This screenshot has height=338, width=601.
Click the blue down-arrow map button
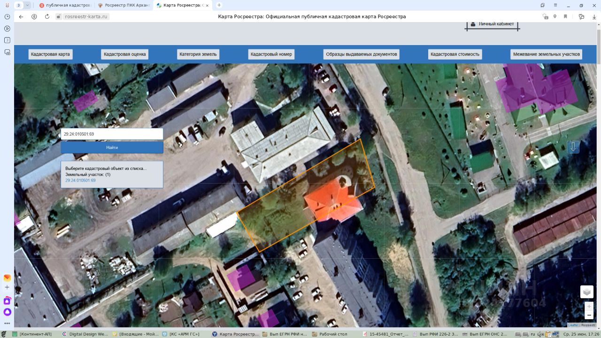573,147
